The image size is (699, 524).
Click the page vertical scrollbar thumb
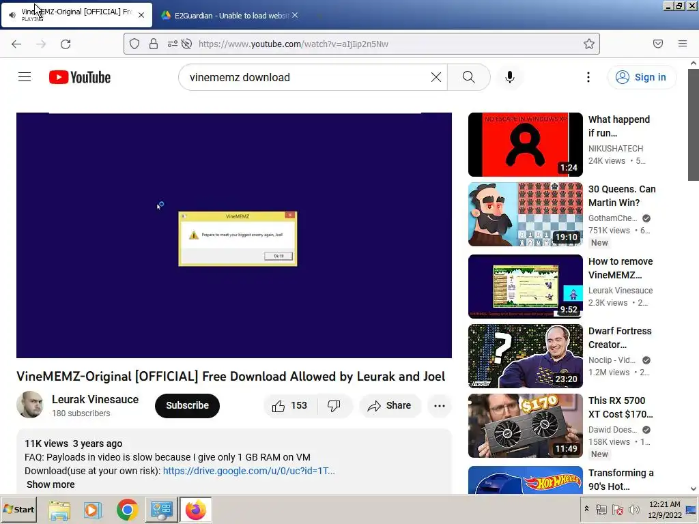pos(694,125)
